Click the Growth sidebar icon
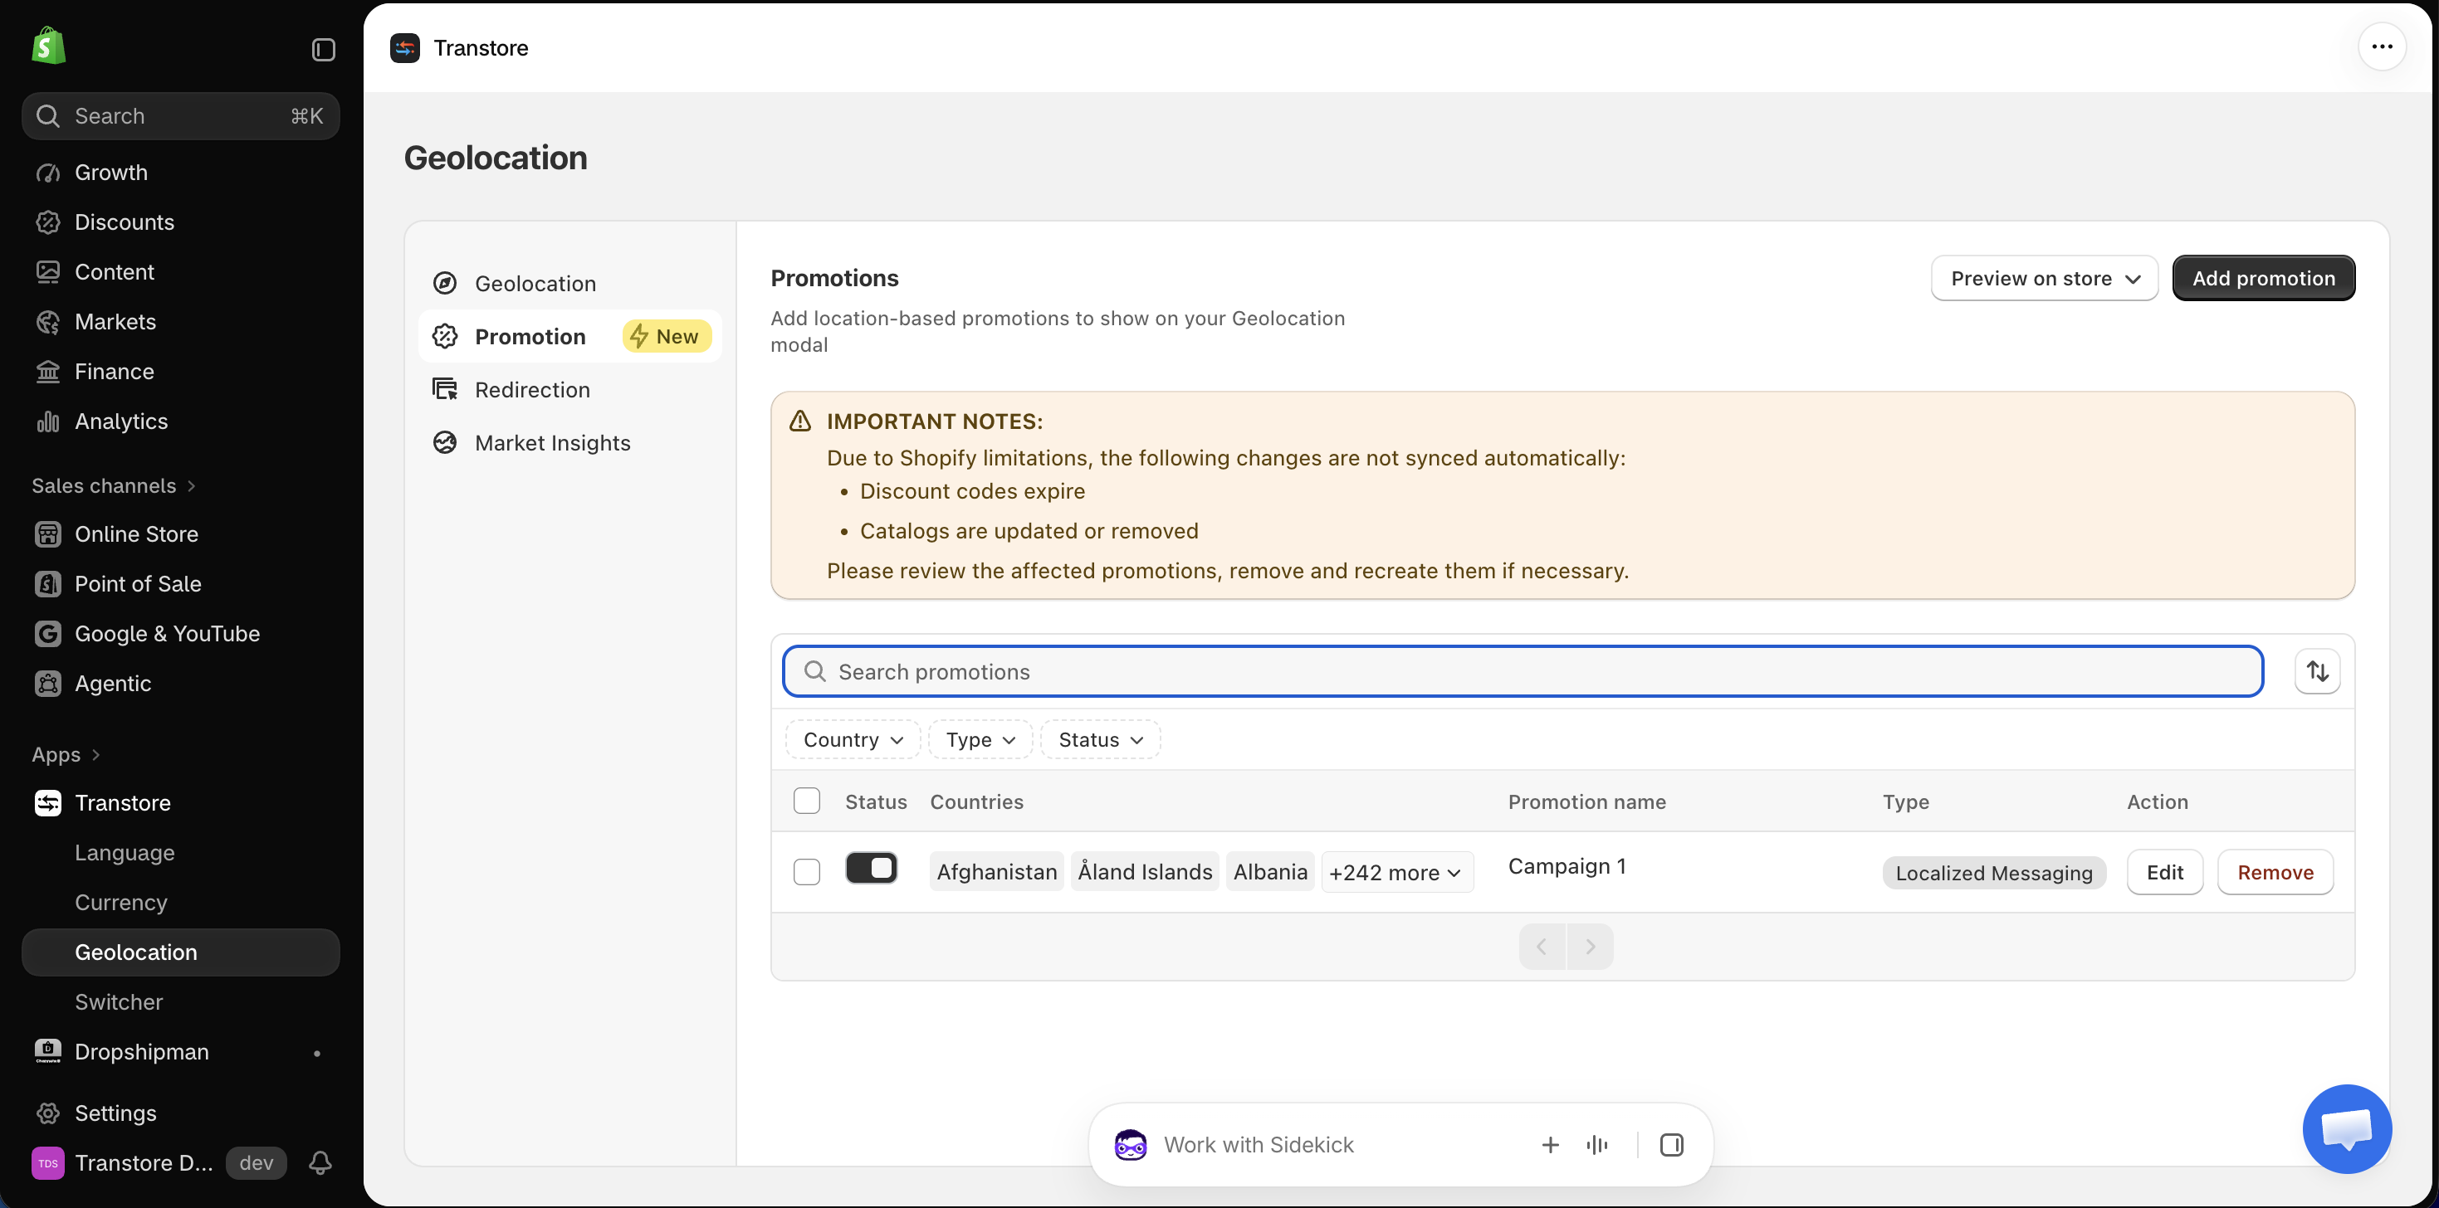2439x1208 pixels. pos(48,173)
